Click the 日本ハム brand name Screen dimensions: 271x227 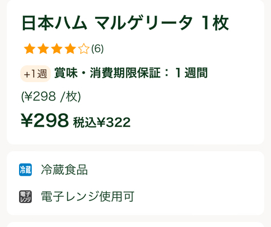click(x=54, y=23)
